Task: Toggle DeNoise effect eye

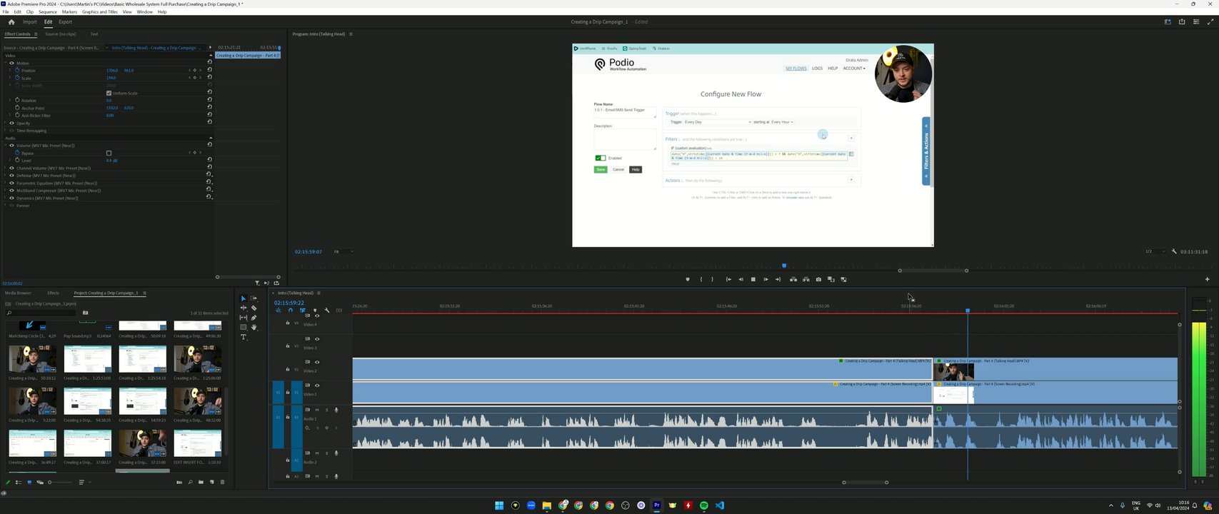Action: [11, 176]
